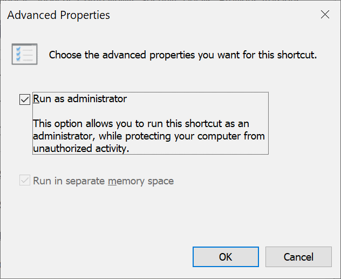
Task: Close the Advanced Properties dialog with X
Action: (325, 15)
